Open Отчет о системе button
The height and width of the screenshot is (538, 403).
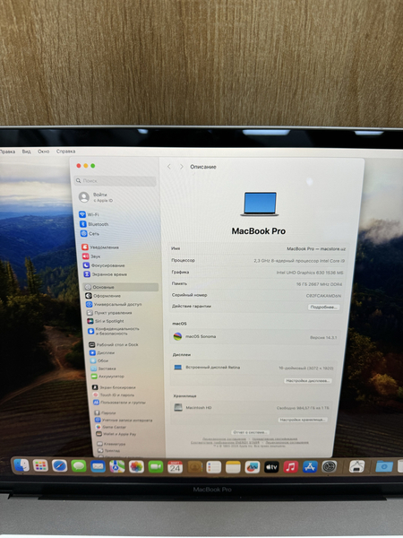[249, 432]
